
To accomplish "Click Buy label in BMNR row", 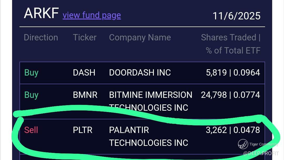I will tap(31, 95).
